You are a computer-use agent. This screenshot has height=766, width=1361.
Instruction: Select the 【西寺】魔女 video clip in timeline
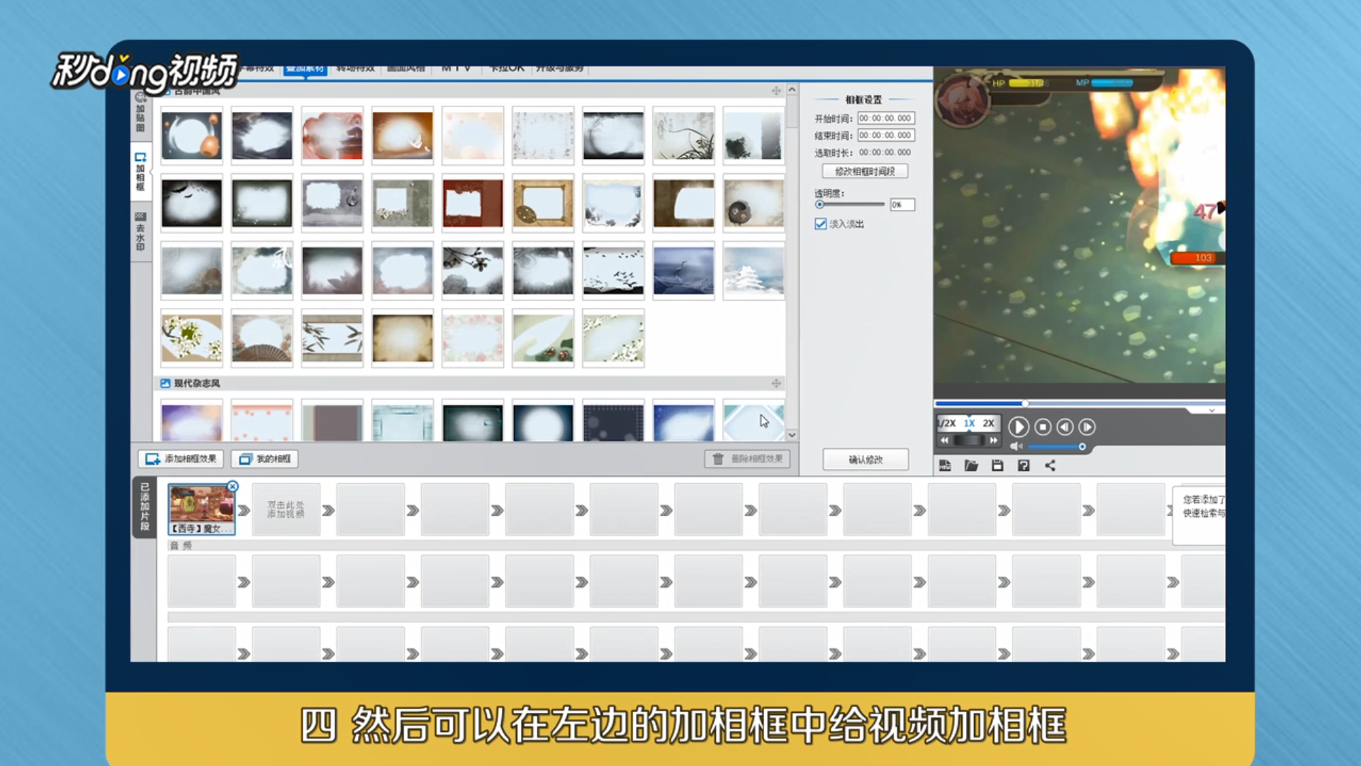pyautogui.click(x=201, y=509)
